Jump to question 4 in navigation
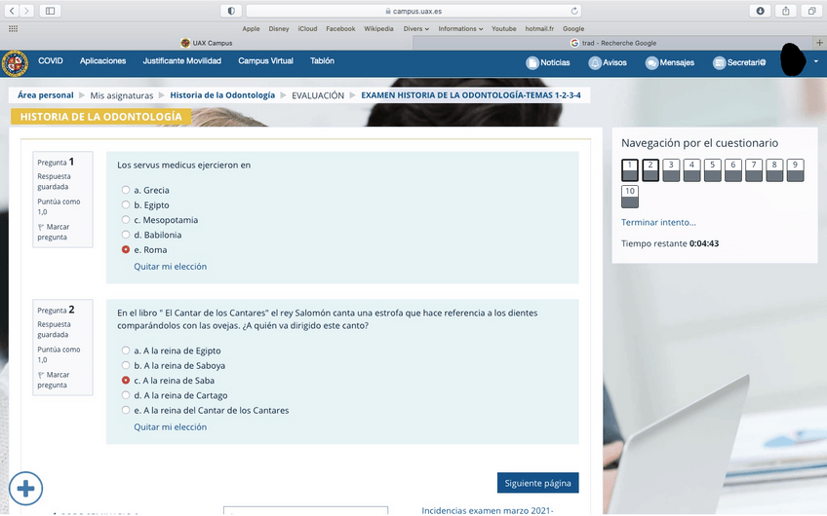The image size is (827, 516). click(691, 170)
